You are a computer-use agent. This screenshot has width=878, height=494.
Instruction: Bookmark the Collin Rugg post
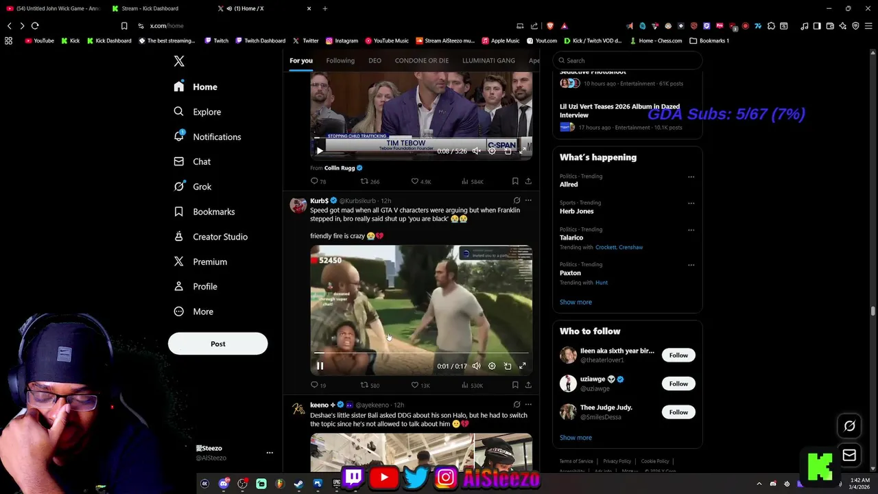[x=515, y=181]
